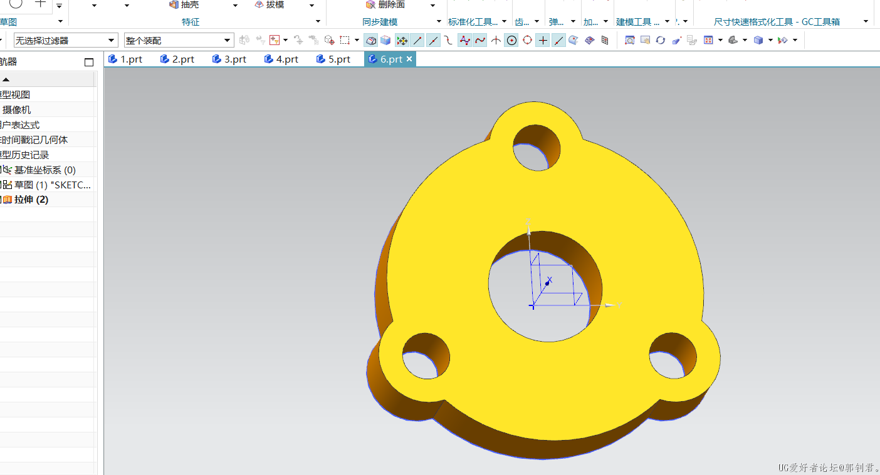
Task: Click the selection filter funnel icon
Action: click(x=275, y=40)
